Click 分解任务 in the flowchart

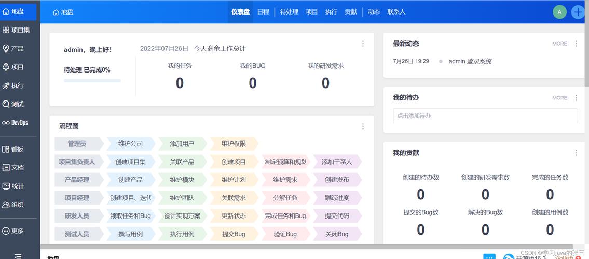click(x=285, y=198)
